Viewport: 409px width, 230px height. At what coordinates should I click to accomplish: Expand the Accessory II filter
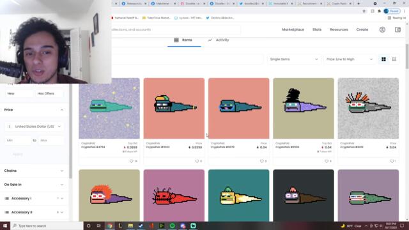pyautogui.click(x=34, y=212)
